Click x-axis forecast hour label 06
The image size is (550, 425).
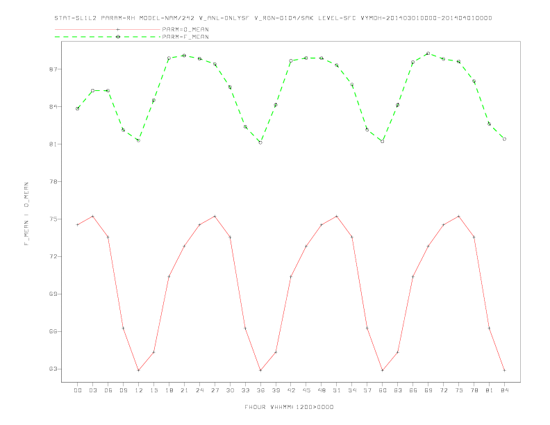click(x=108, y=390)
